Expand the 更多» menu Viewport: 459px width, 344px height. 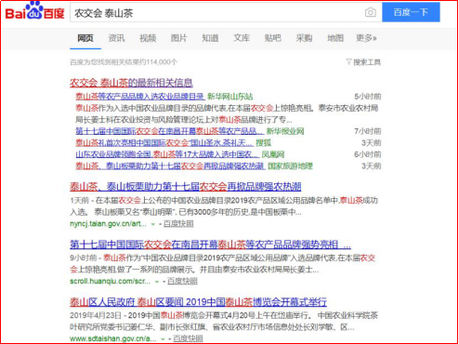366,38
